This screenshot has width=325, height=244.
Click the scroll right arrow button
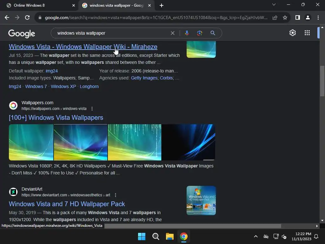(317, 226)
